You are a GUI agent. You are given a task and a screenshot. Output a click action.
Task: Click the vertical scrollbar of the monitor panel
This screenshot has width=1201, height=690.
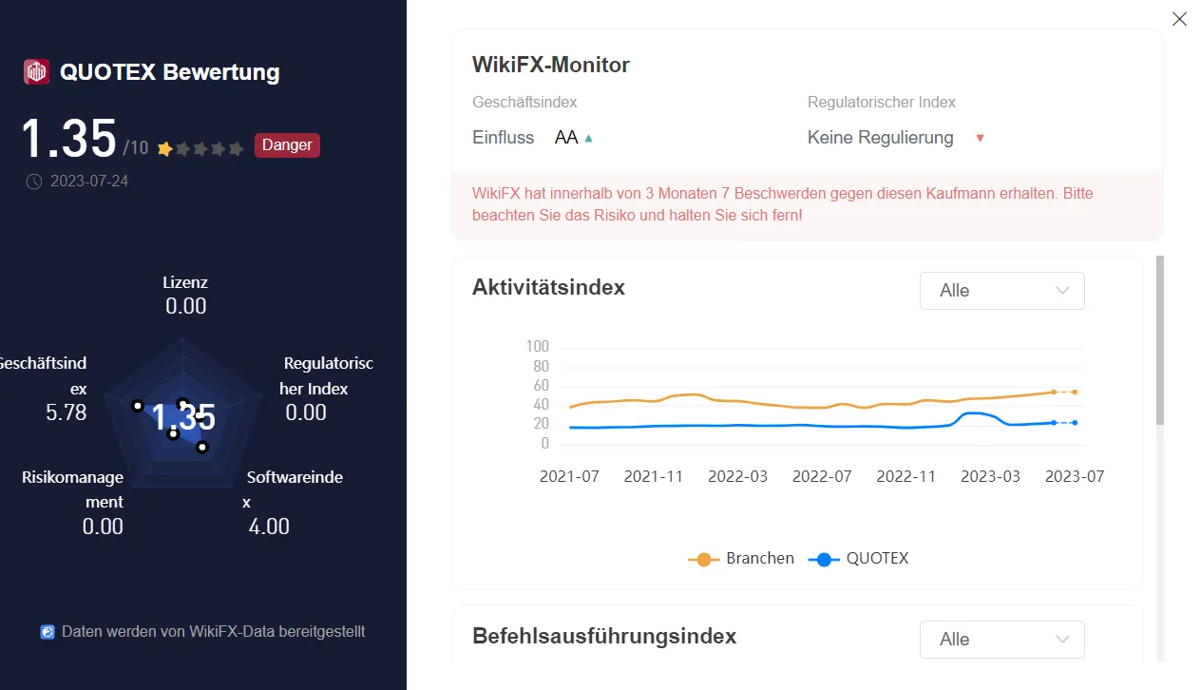[x=1159, y=340]
